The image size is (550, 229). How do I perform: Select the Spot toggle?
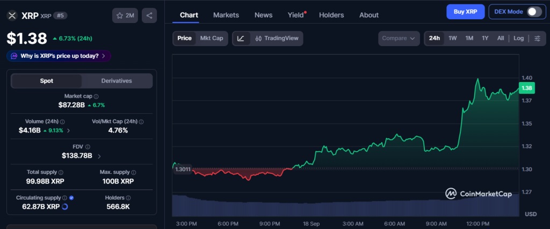click(46, 81)
